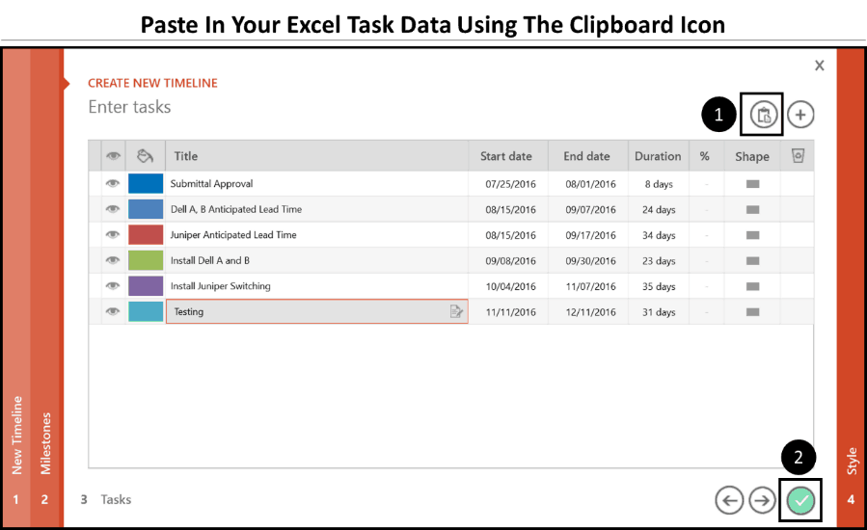This screenshot has width=867, height=530.
Task: Click the trash icon in table header
Action: coord(798,156)
